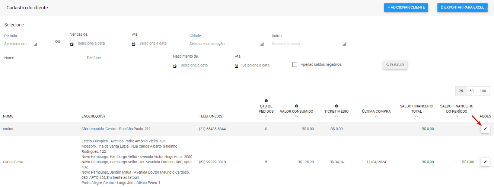Click info icon above QTD DE PEDIDOS

(266, 101)
